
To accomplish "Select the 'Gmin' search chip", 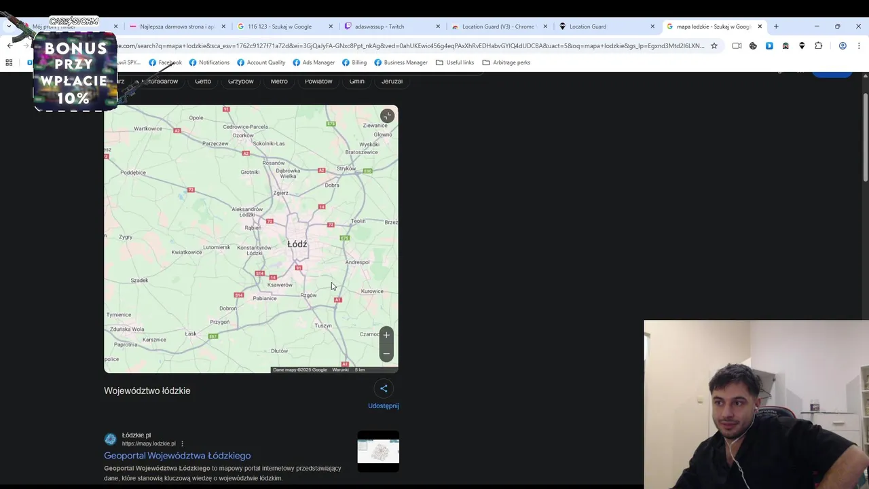I will (357, 81).
